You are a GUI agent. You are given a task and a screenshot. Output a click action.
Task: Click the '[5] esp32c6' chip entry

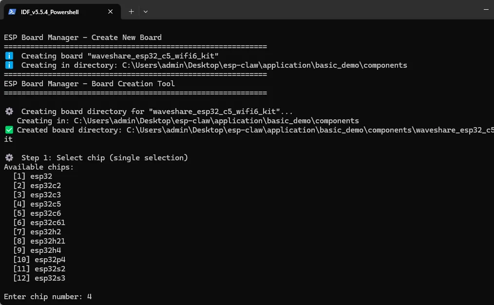pyautogui.click(x=37, y=213)
